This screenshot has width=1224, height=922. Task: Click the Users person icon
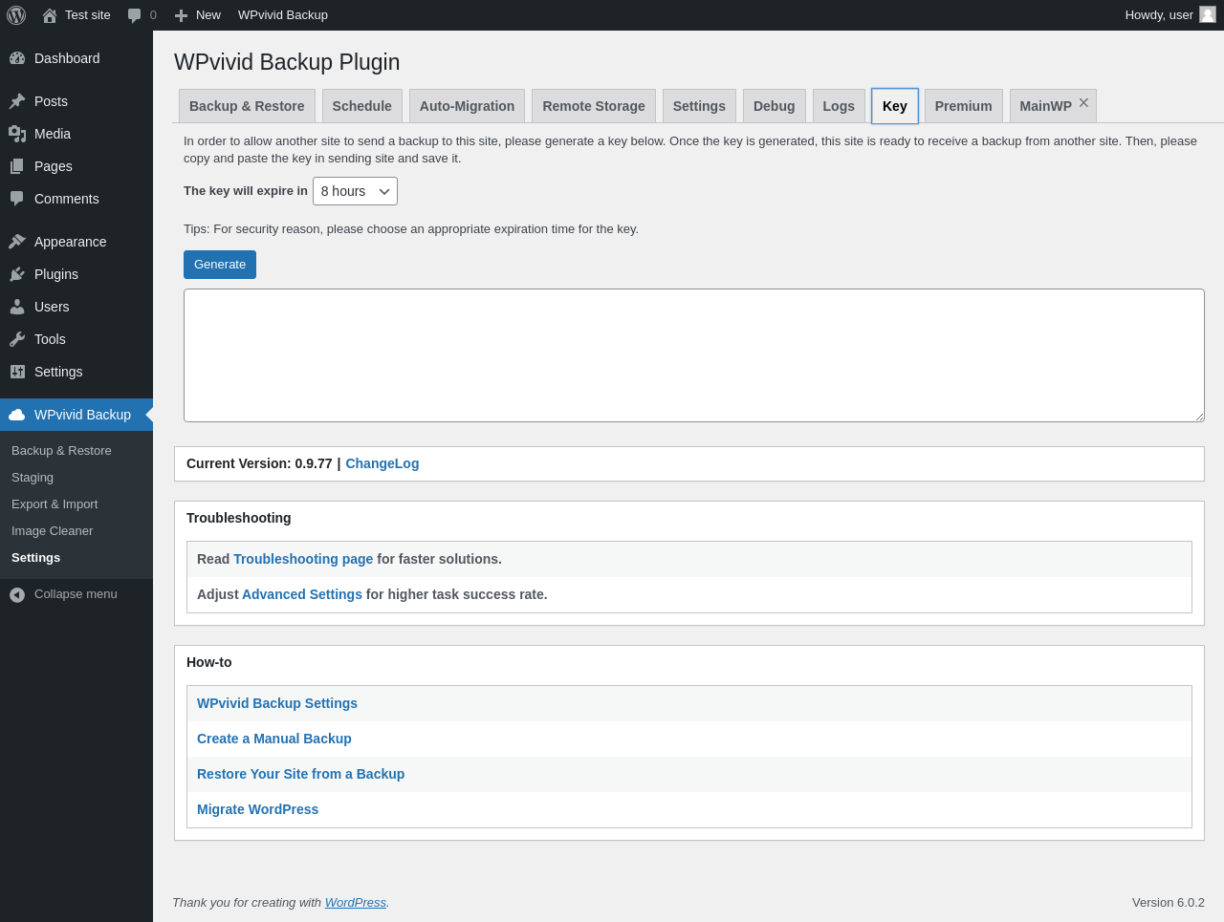17,307
